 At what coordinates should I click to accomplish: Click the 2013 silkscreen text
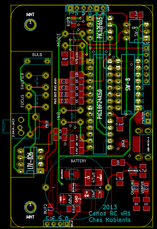pyautogui.click(x=109, y=207)
